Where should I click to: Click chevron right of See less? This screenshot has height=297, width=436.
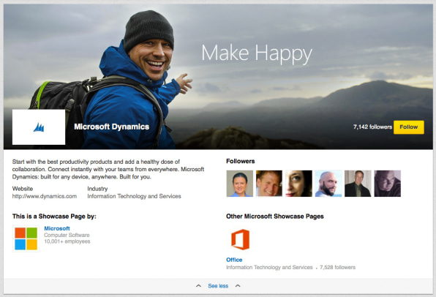click(x=238, y=285)
